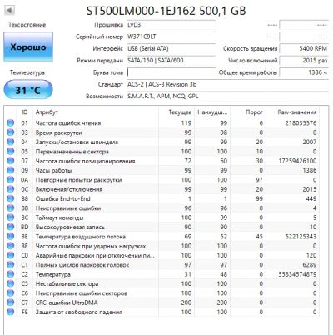Click the status orb for attribute 05
This screenshot has height=335, width=333.
coord(10,152)
